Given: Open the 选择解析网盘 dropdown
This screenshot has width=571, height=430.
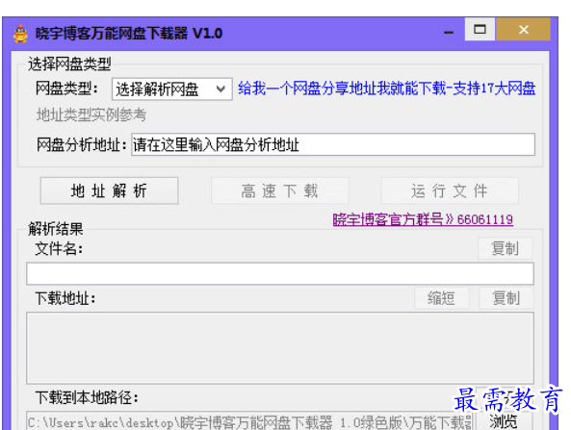Looking at the screenshot, I should (172, 89).
